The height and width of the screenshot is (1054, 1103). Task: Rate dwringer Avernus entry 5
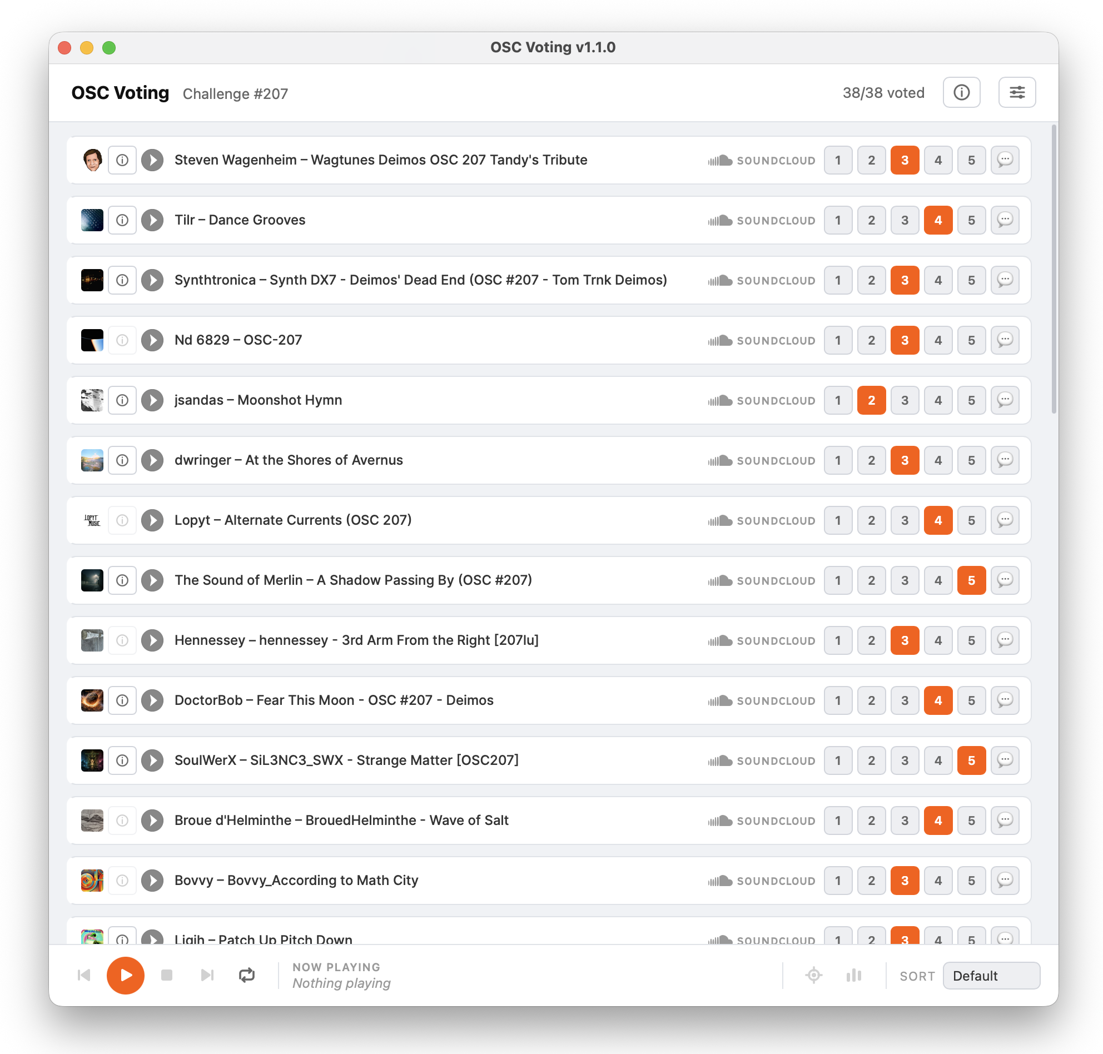tap(971, 460)
